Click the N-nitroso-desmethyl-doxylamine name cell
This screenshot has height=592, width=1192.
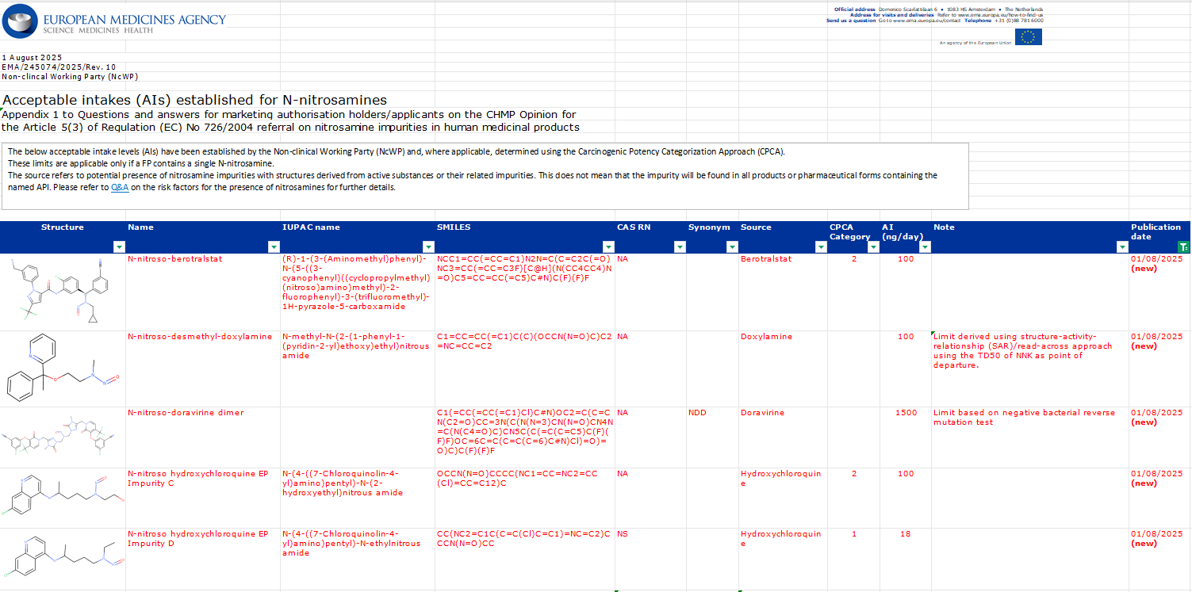pos(203,369)
